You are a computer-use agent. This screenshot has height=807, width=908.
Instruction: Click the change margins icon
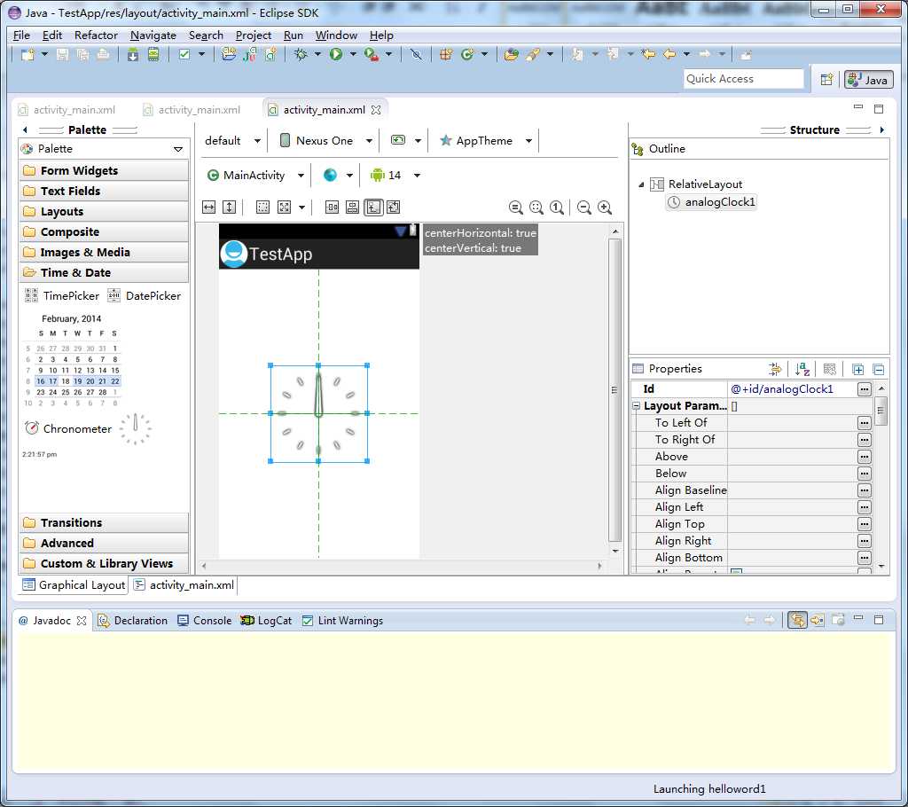[262, 208]
